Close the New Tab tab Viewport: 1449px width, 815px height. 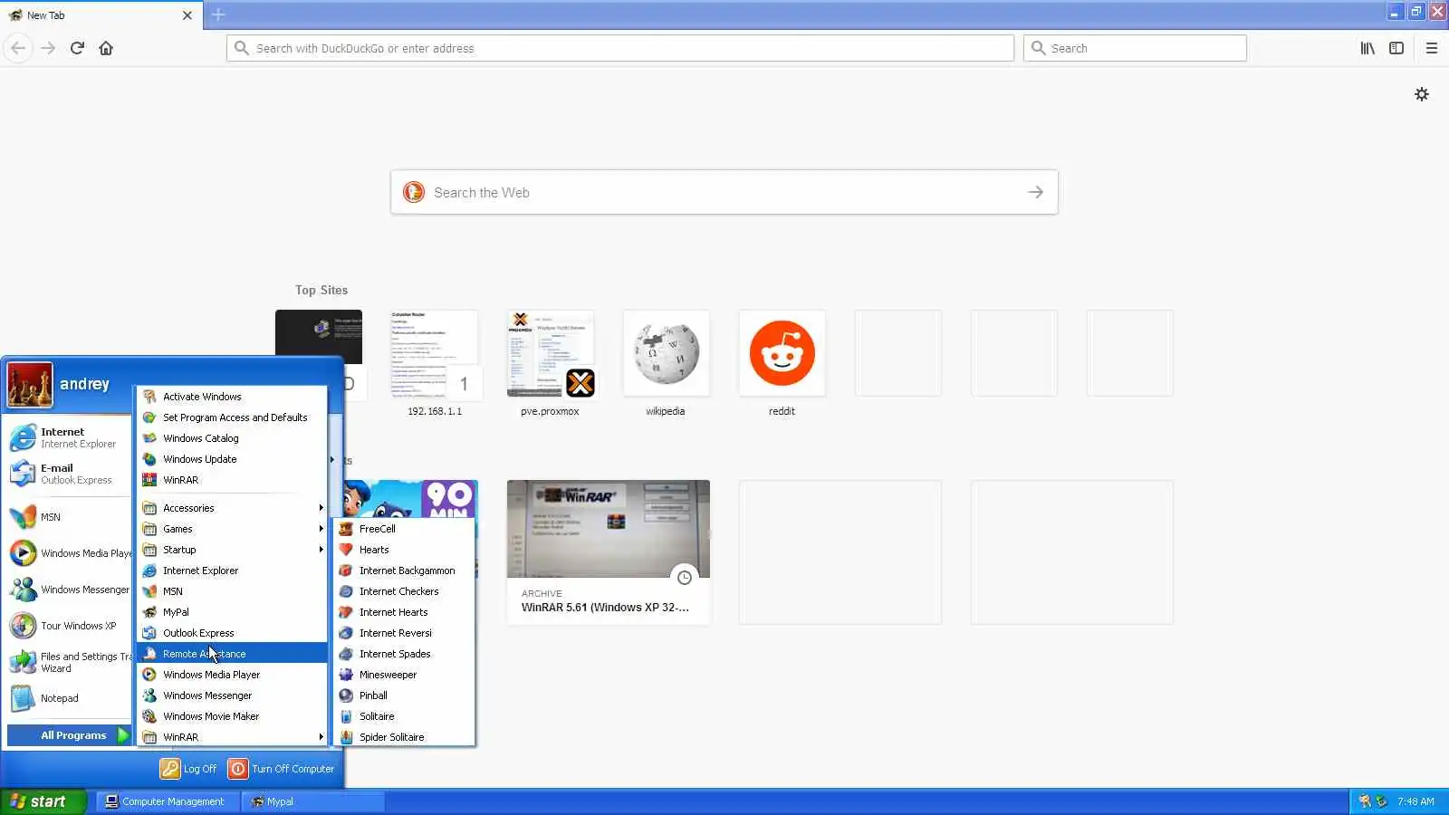pyautogui.click(x=187, y=15)
